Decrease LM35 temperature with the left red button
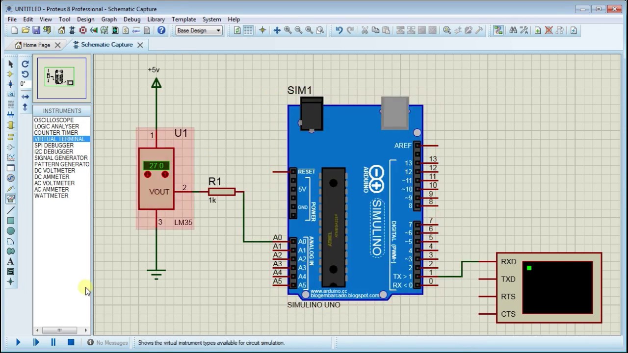The height and width of the screenshot is (353, 628). point(148,175)
